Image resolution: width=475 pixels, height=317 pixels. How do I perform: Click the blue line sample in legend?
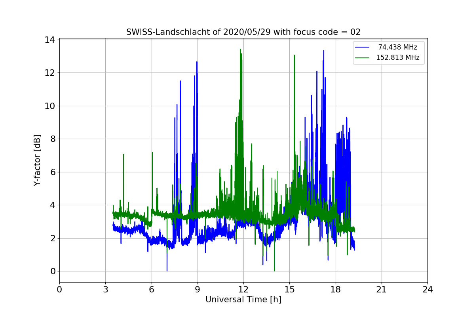[x=362, y=47]
